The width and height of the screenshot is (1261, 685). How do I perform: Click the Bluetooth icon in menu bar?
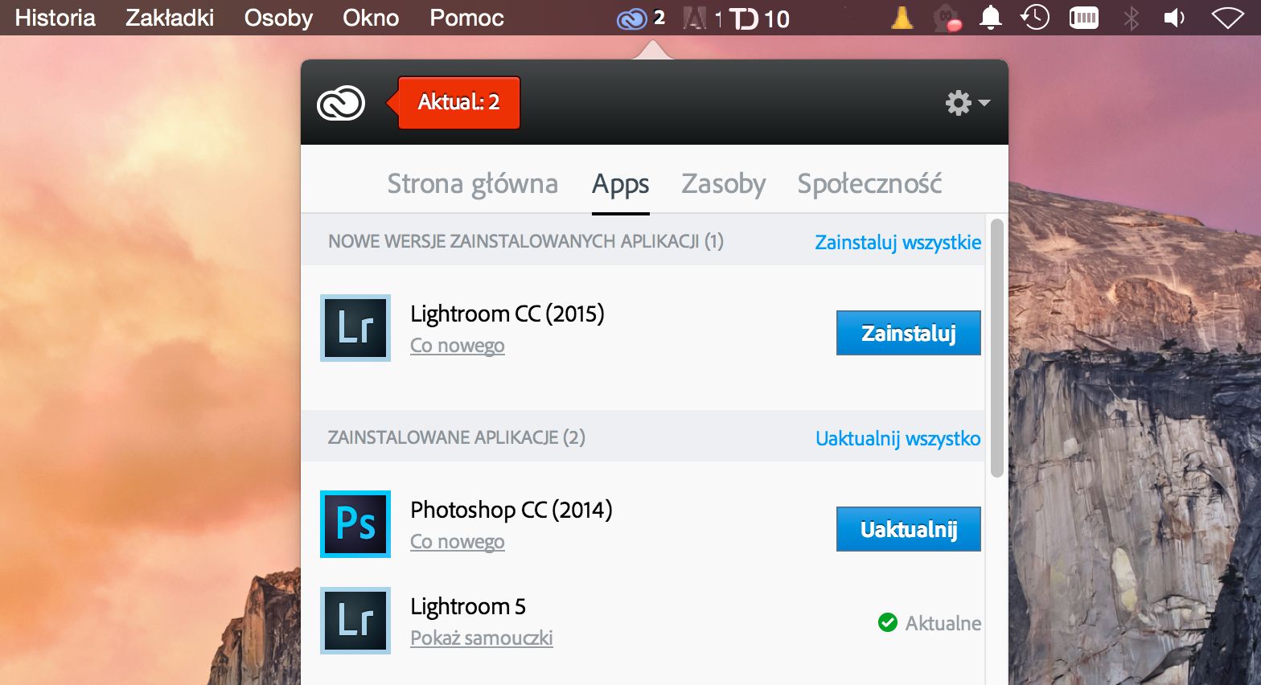[1132, 18]
